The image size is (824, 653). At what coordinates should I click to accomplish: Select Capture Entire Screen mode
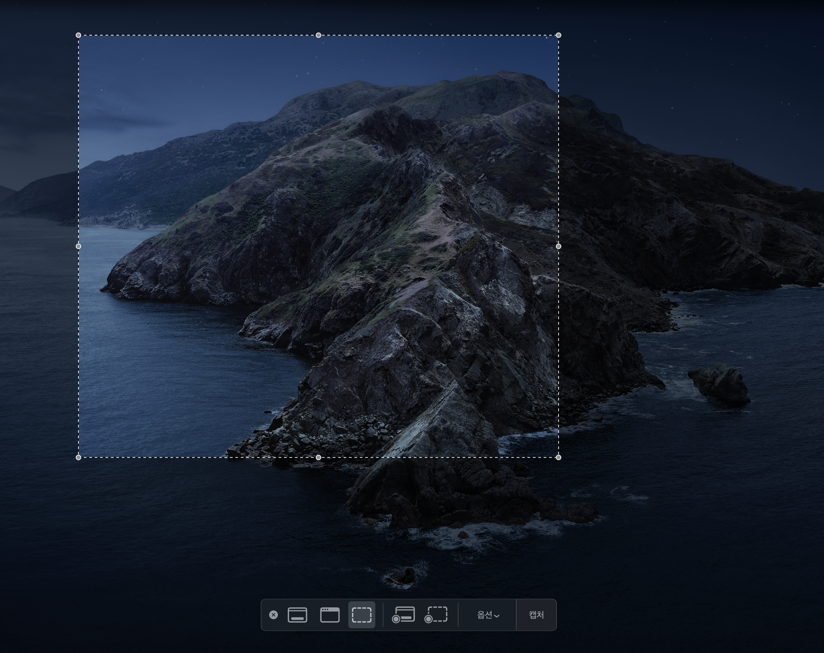coord(297,615)
